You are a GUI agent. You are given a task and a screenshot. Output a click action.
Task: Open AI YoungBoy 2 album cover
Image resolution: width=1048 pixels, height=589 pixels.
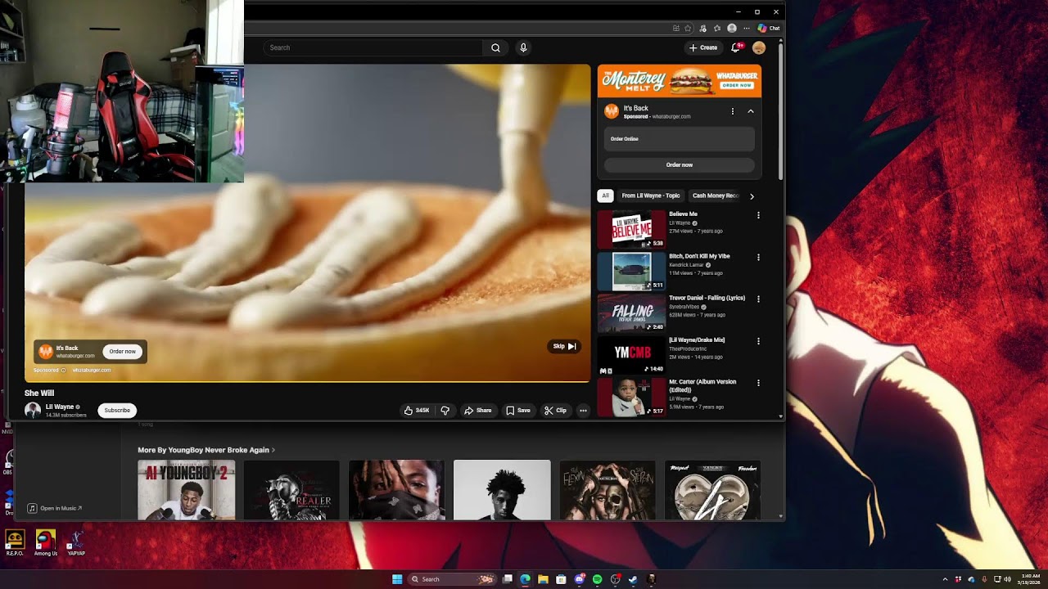click(187, 490)
